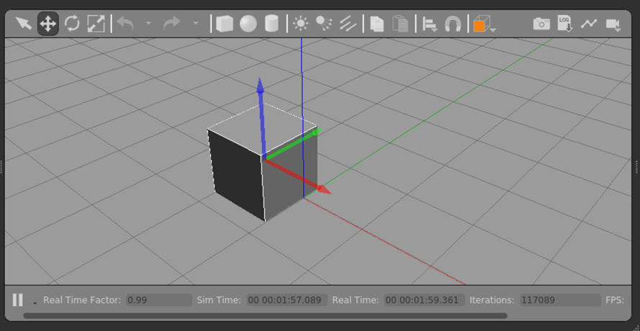Click the Iterations label
The width and height of the screenshot is (640, 331).
coord(492,300)
